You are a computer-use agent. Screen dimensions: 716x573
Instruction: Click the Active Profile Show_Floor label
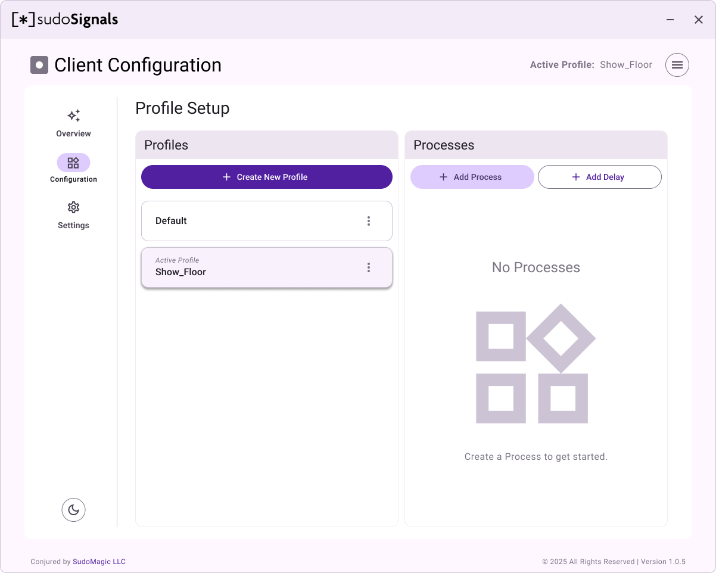(x=591, y=65)
